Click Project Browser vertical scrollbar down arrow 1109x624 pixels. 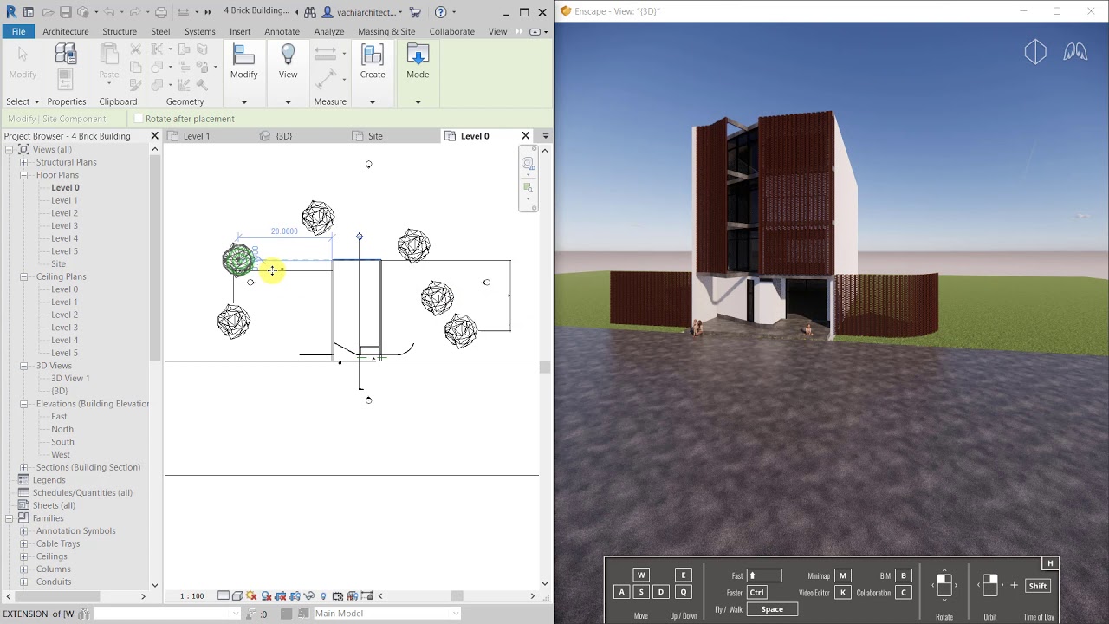click(155, 585)
